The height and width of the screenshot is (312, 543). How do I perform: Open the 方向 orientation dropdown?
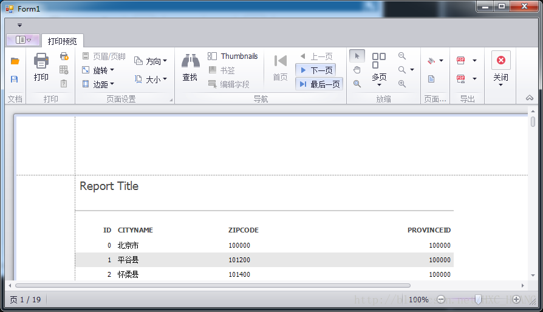coord(151,61)
